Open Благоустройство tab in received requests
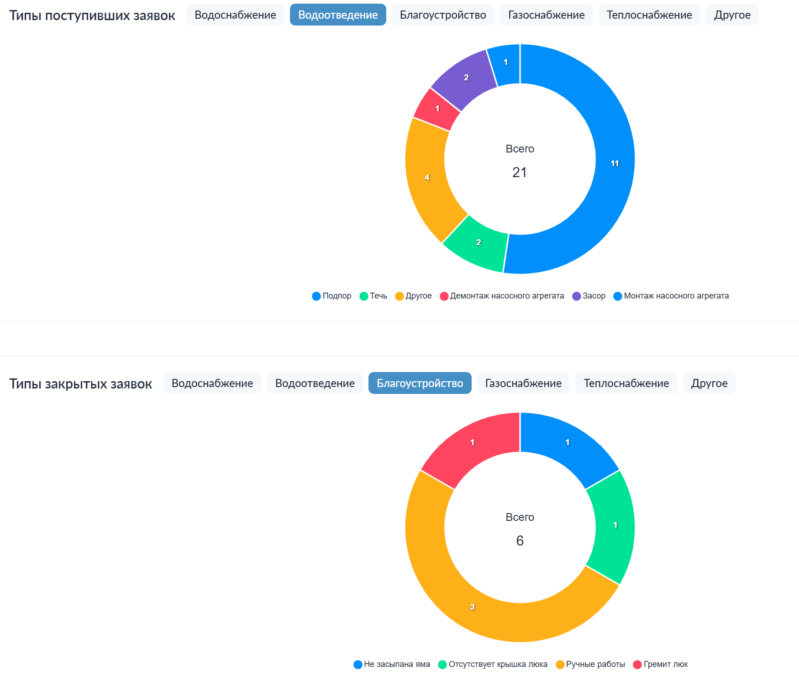This screenshot has height=682, width=799. point(442,15)
